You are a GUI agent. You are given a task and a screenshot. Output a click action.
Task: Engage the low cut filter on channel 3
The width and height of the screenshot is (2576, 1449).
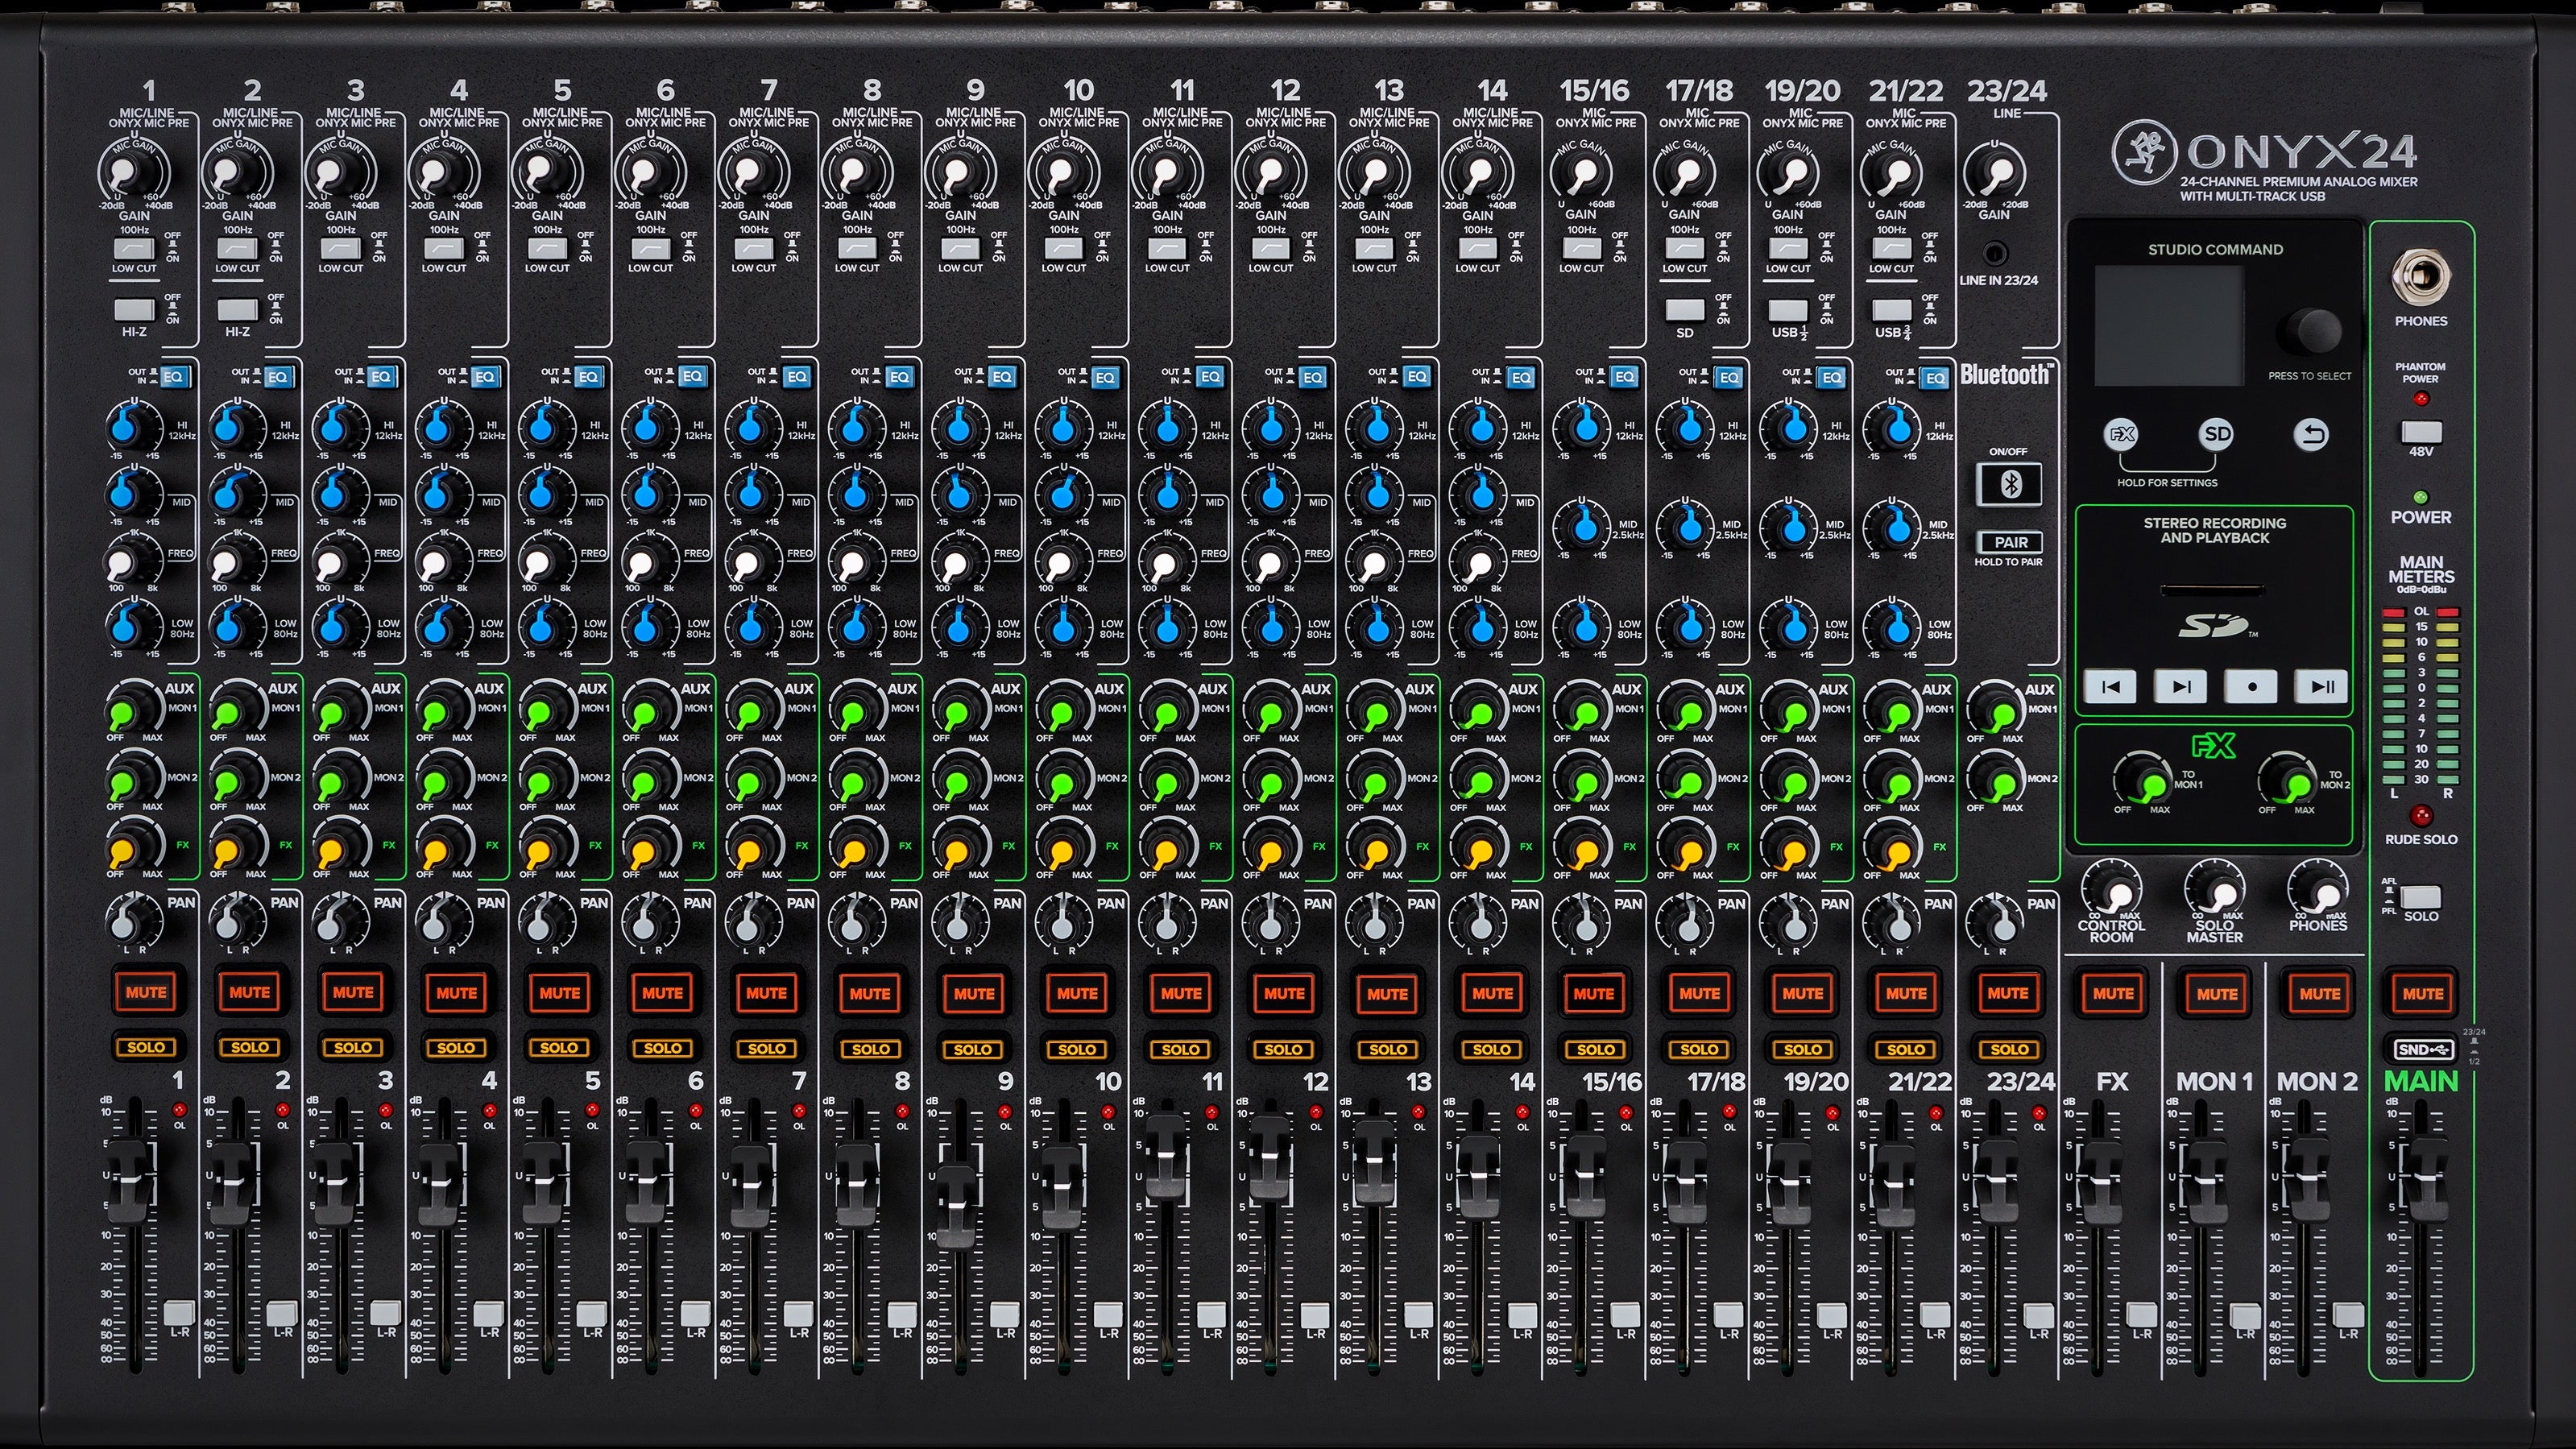tap(340, 250)
